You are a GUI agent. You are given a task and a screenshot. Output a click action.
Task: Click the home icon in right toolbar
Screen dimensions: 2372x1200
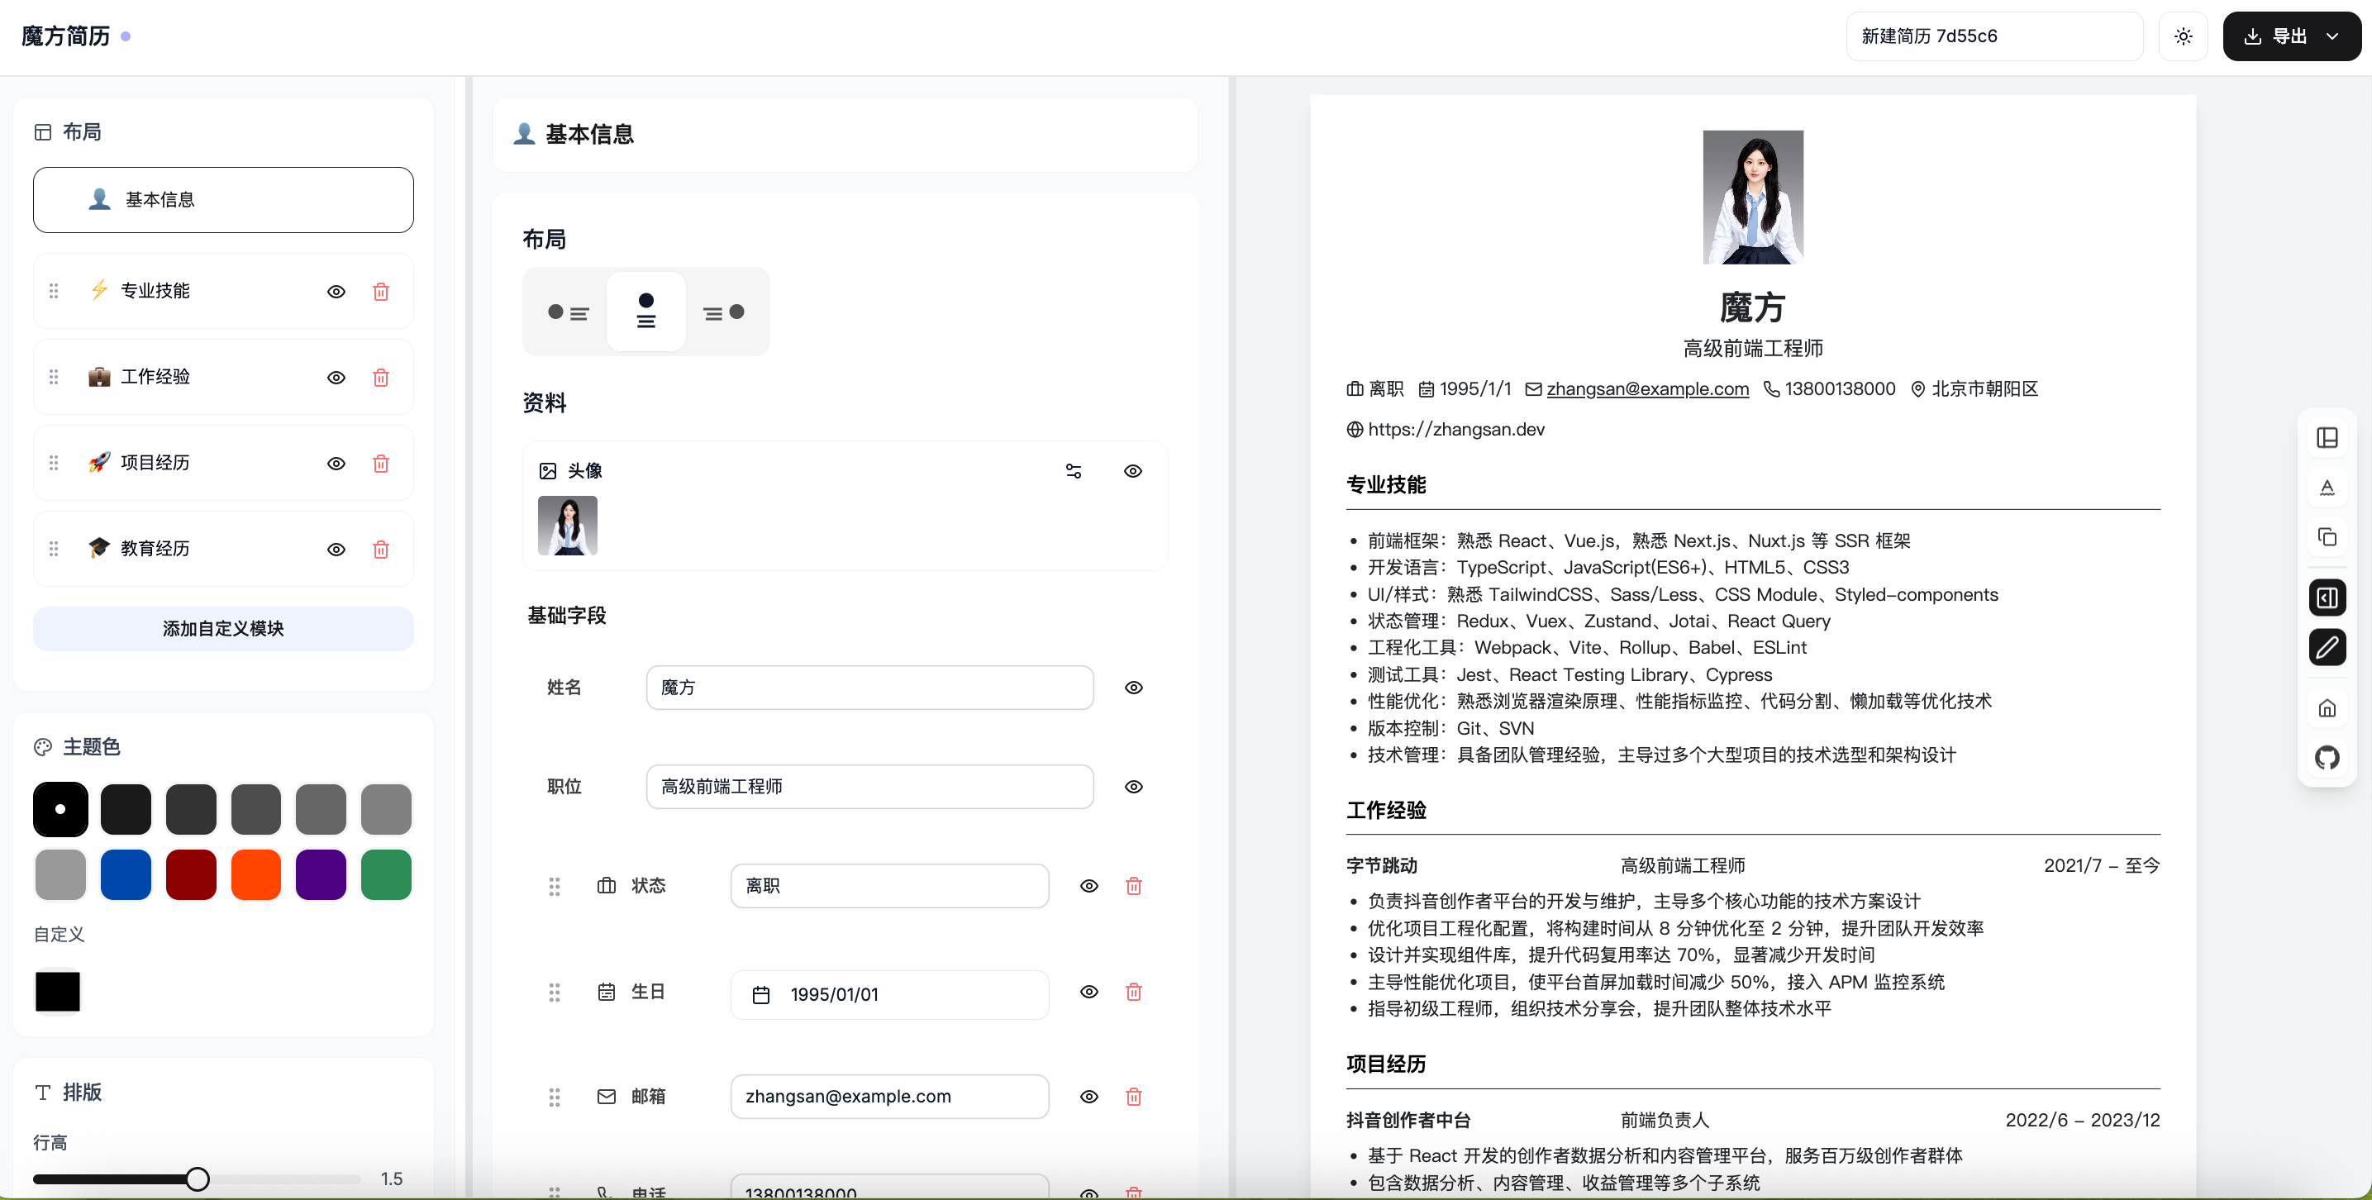click(2326, 708)
